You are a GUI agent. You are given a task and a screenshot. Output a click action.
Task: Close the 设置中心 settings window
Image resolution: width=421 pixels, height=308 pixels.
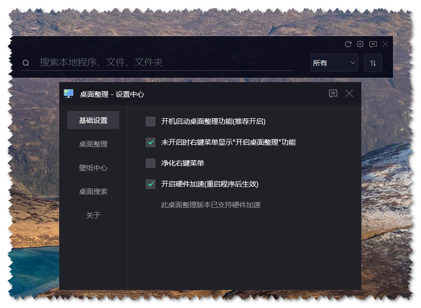click(349, 93)
